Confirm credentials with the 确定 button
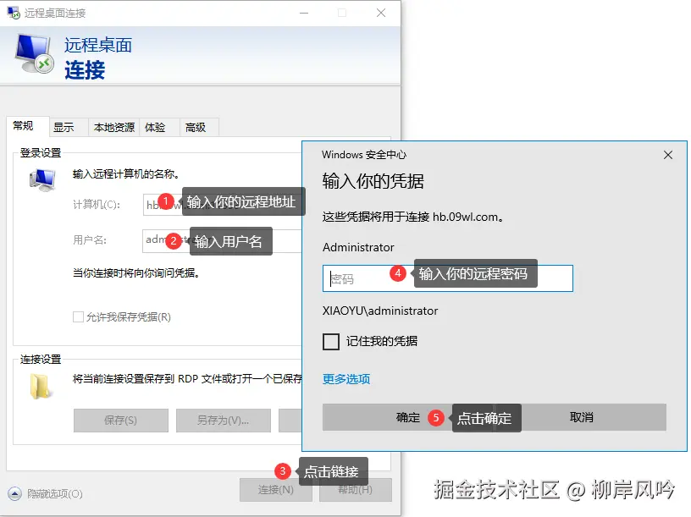Image resolution: width=691 pixels, height=517 pixels. click(x=407, y=416)
